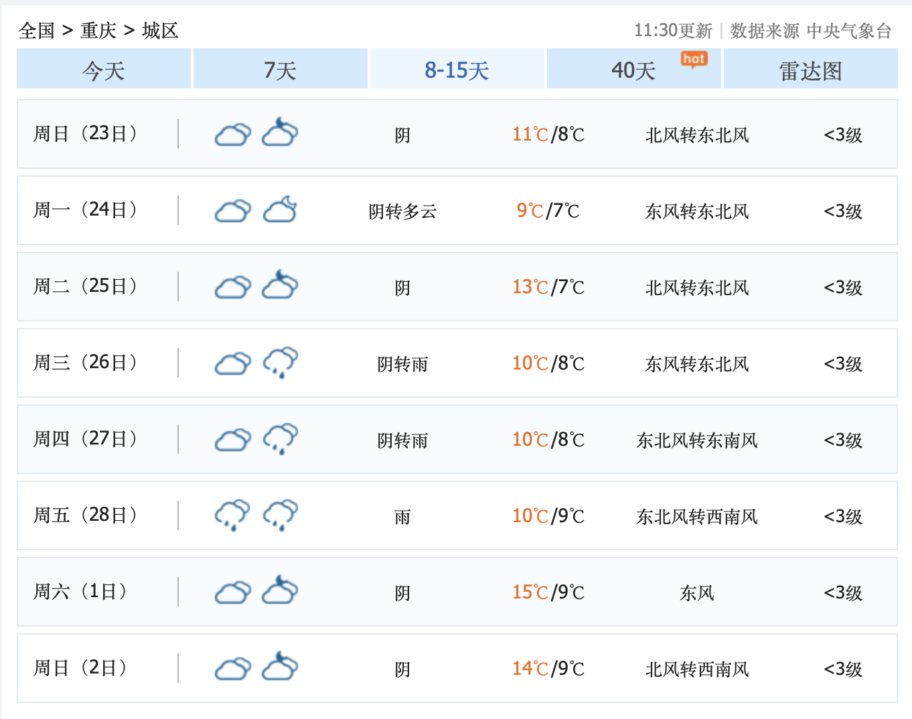Click night cloudy-moon icon for Monday 24日
912x719 pixels.
[x=280, y=210]
